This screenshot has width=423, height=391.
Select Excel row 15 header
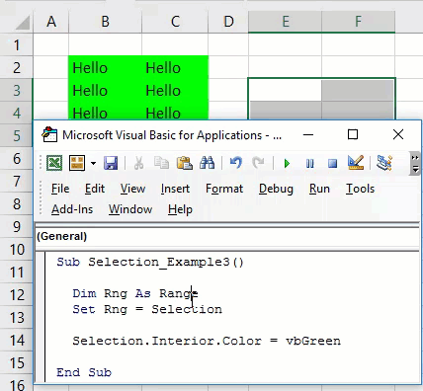click(x=17, y=362)
